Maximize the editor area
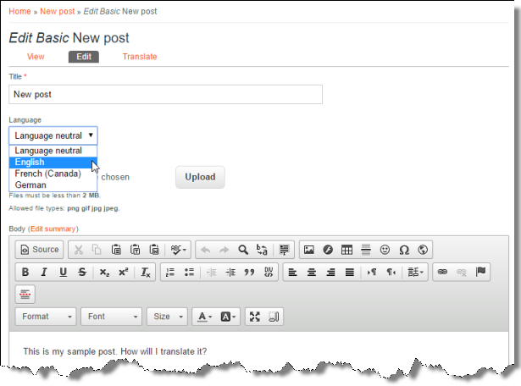 pyautogui.click(x=255, y=317)
